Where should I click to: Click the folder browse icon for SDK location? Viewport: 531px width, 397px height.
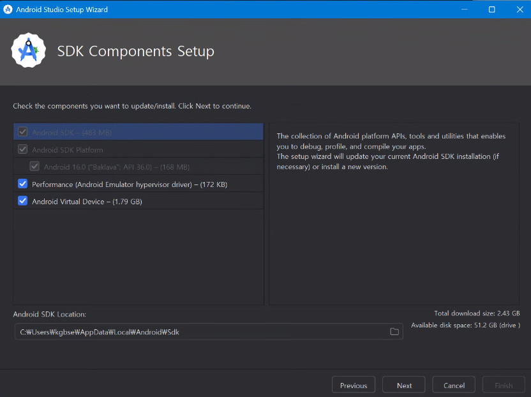394,332
